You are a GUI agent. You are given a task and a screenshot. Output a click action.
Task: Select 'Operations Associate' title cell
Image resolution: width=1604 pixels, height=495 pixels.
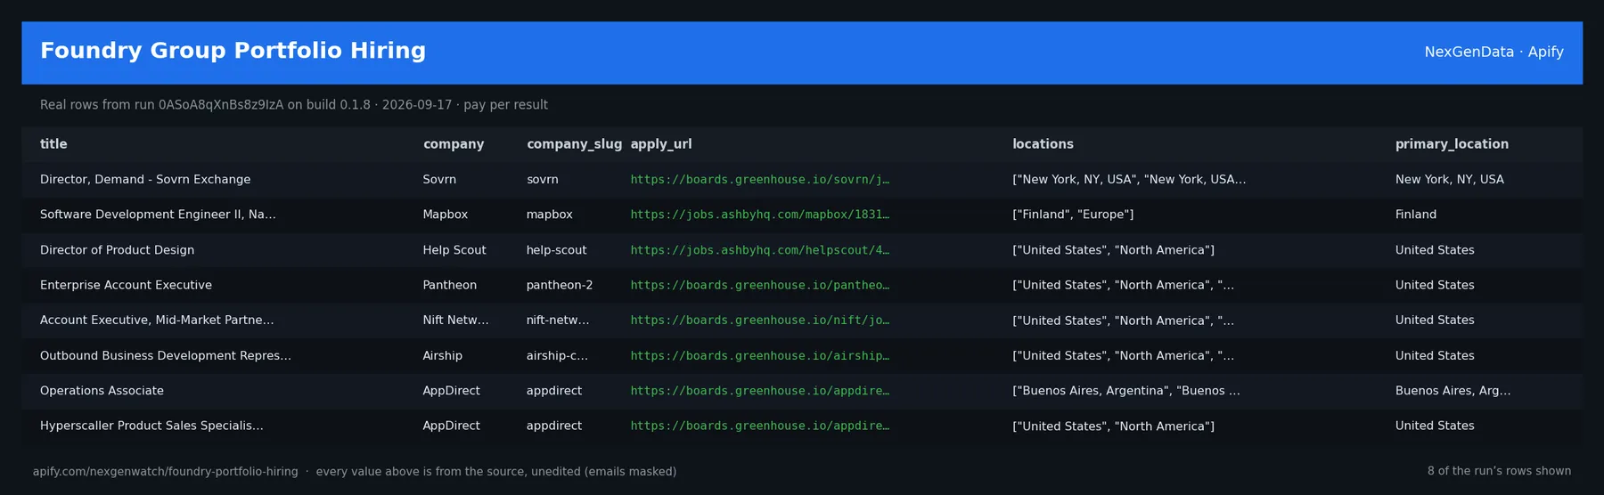pyautogui.click(x=102, y=391)
